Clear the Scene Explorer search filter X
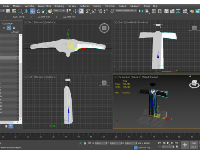Image resolution: width=200 pixels, height=150 pixels. (4, 28)
